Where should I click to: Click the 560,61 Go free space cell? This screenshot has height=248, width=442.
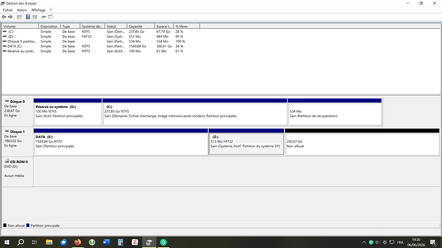(x=164, y=46)
